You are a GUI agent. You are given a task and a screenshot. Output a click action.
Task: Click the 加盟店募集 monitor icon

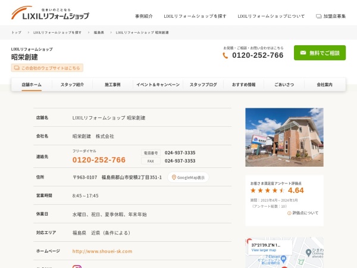coord(319,16)
